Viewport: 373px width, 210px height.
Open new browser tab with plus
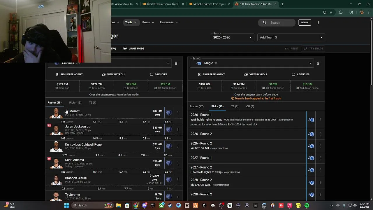tap(282, 4)
